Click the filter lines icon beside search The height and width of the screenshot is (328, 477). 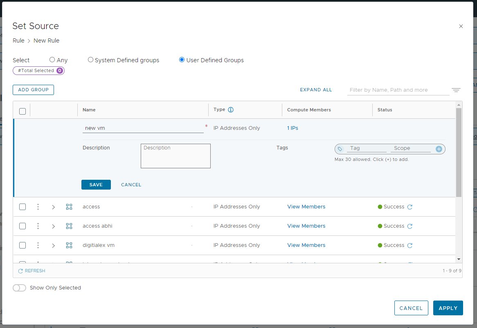456,90
